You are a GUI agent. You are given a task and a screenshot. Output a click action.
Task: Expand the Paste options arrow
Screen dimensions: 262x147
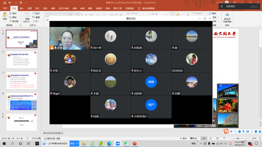pos(5,21)
